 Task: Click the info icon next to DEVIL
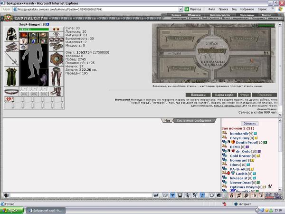tap(247, 147)
